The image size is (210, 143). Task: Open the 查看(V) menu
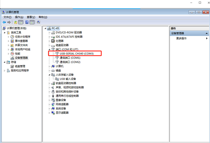[x=31, y=17]
